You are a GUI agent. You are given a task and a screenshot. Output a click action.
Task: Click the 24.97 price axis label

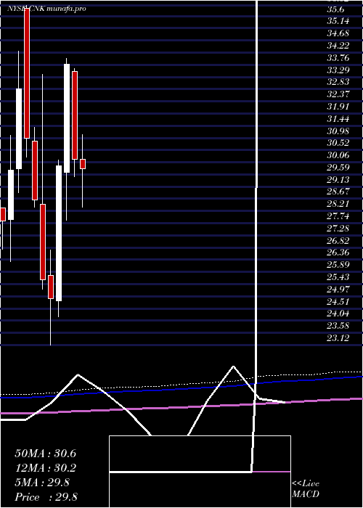point(338,290)
